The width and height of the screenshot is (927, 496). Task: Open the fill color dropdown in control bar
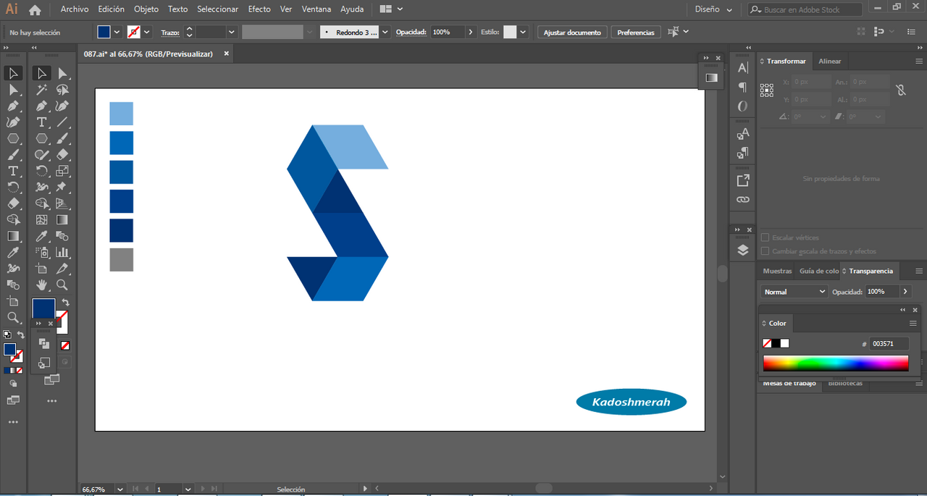click(117, 32)
